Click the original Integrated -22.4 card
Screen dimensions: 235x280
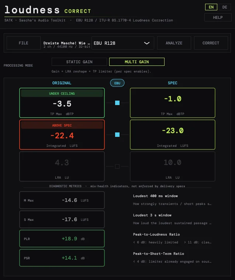(62, 135)
